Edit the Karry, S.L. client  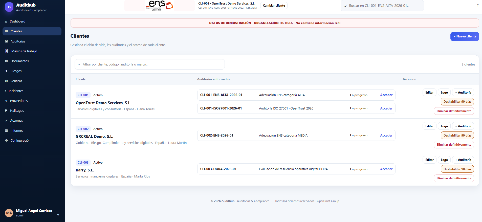429,160
